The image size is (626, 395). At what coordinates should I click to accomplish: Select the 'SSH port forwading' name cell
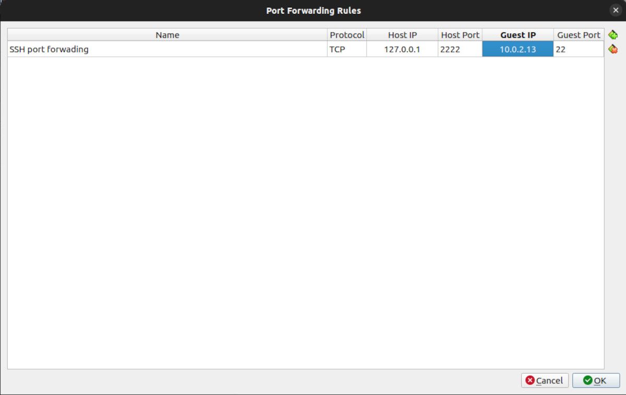click(167, 50)
